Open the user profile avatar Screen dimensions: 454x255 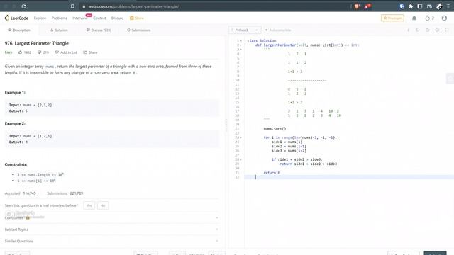pos(444,18)
